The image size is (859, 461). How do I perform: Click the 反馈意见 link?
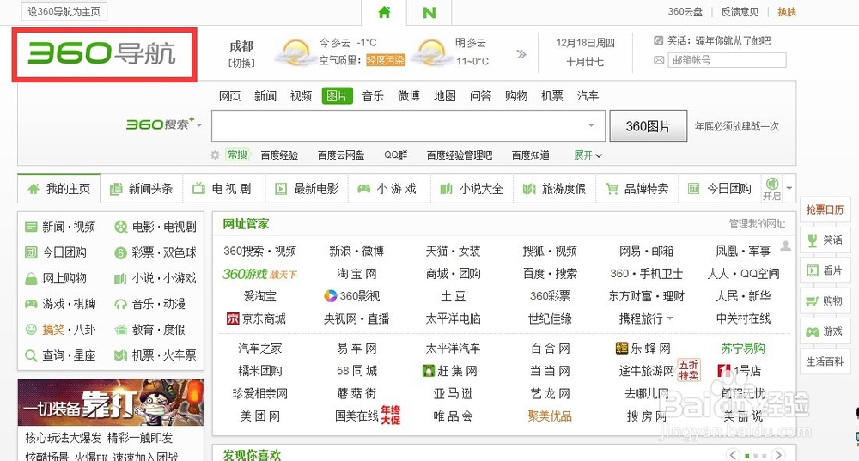click(x=740, y=12)
